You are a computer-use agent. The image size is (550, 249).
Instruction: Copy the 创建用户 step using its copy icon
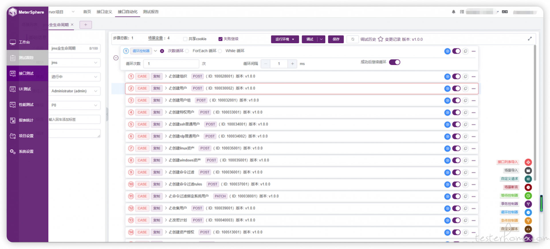tap(465, 88)
